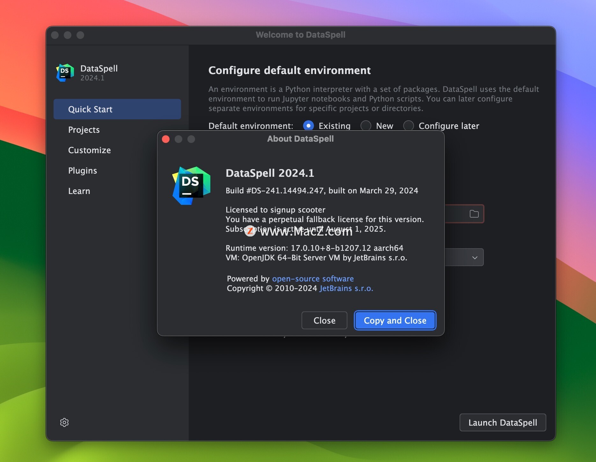Go to the Customize section

point(89,150)
